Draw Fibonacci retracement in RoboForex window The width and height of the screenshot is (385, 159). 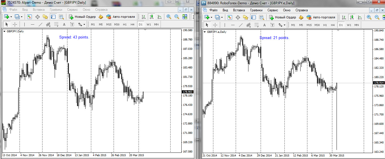click(256, 25)
